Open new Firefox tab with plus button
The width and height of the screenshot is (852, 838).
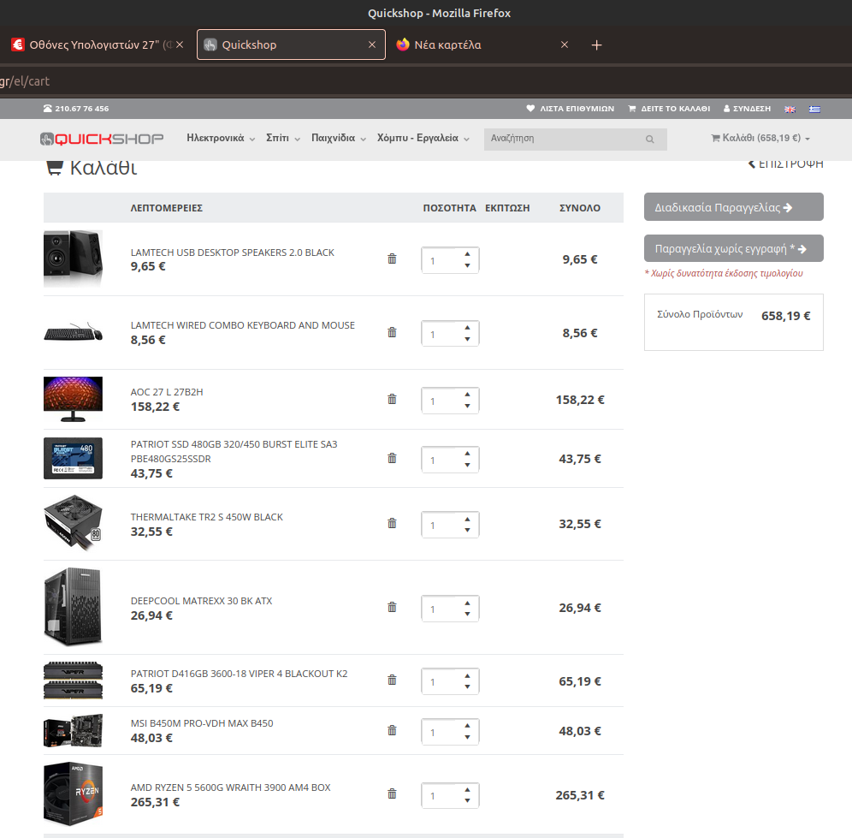pyautogui.click(x=596, y=45)
